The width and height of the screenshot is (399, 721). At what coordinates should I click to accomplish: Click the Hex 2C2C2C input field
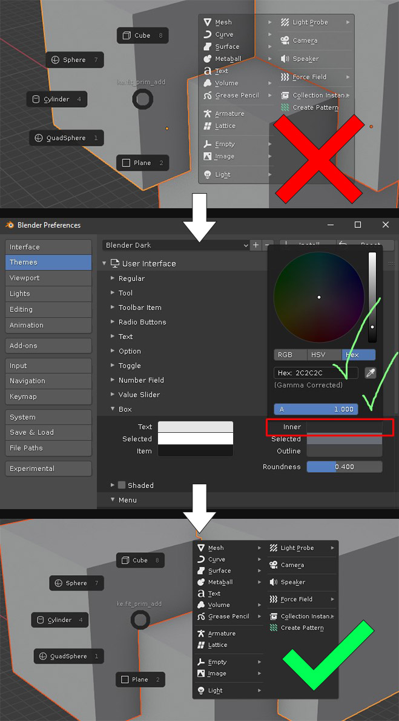tap(315, 373)
